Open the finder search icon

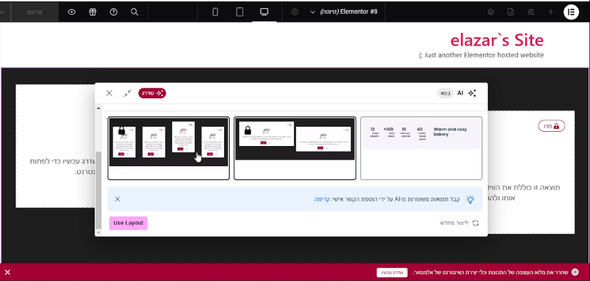click(134, 12)
